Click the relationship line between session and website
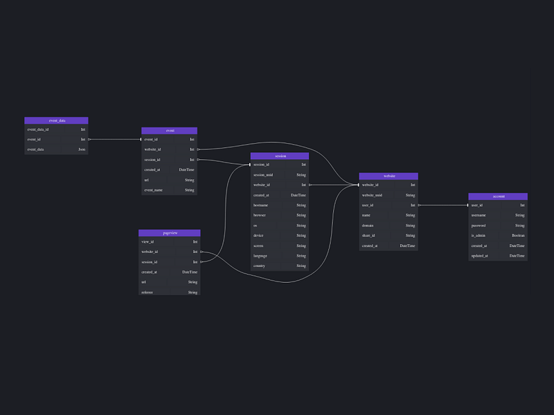The image size is (554, 415). point(332,183)
